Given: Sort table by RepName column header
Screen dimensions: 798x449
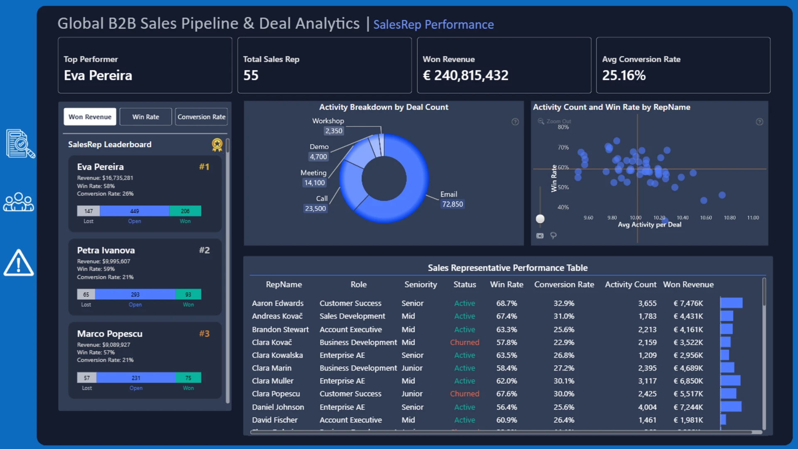Looking at the screenshot, I should pos(284,284).
